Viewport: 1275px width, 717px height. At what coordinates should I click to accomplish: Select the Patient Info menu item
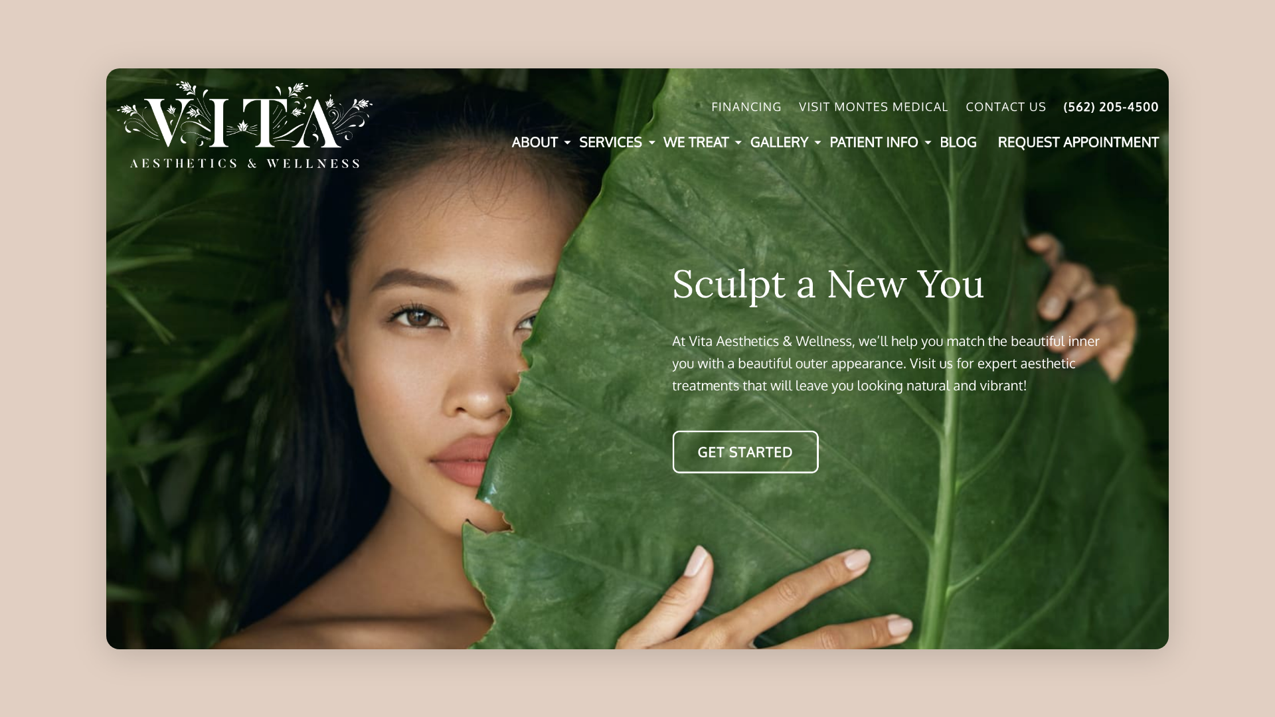pos(874,142)
